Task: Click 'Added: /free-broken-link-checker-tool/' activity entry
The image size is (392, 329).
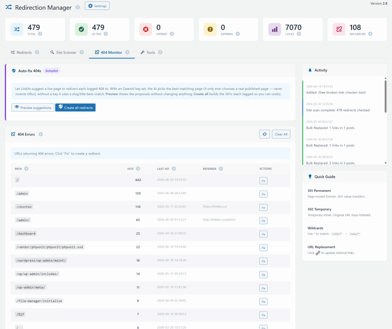Action: tap(336, 93)
